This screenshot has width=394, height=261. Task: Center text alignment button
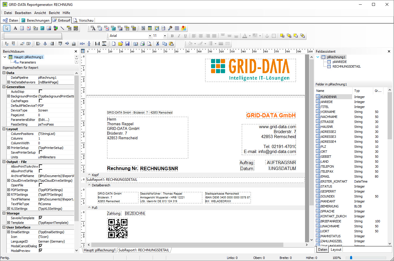pyautogui.click(x=201, y=36)
